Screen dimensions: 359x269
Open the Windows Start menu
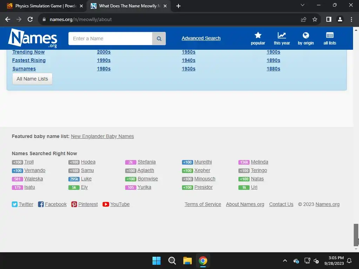pos(157,261)
